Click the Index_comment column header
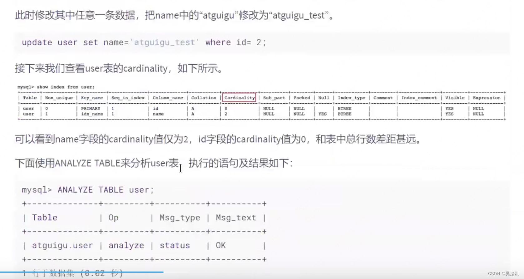The width and height of the screenshot is (524, 279). (x=419, y=98)
